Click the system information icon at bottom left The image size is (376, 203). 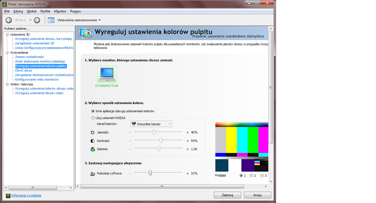point(8,195)
